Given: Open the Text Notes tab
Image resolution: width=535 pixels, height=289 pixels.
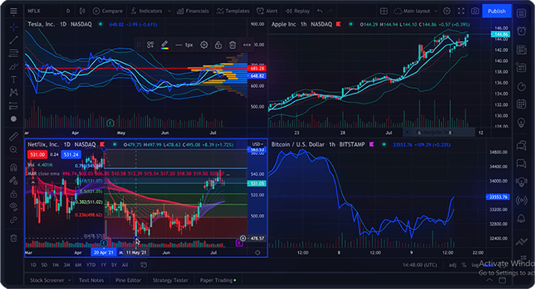Looking at the screenshot, I should coord(91,280).
